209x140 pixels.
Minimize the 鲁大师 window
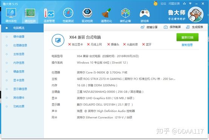pyautogui.click(x=197, y=4)
